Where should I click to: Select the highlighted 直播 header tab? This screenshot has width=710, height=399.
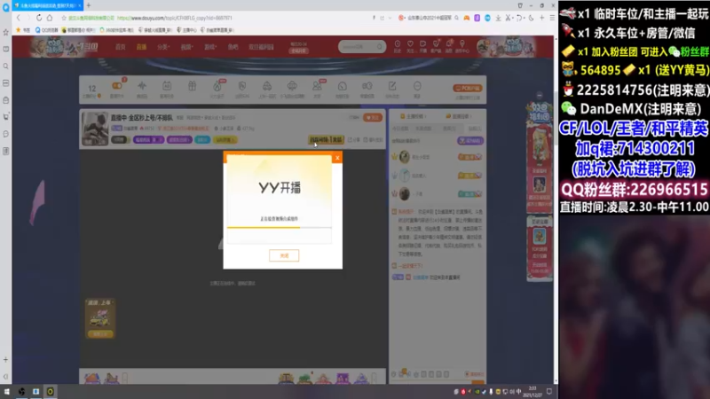pyautogui.click(x=141, y=47)
